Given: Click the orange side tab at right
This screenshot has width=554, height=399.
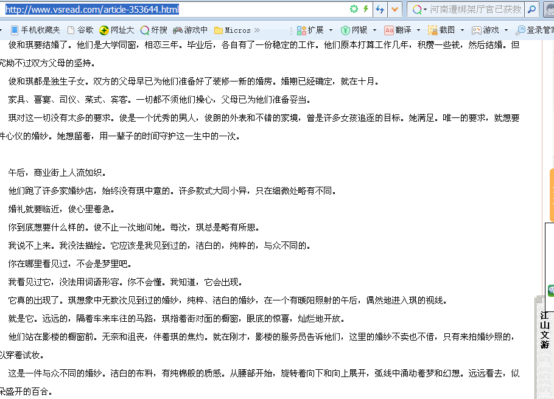Looking at the screenshot, I should point(552,195).
